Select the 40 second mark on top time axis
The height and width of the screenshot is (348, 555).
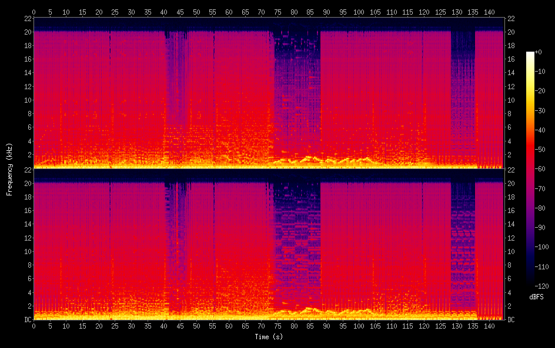(164, 11)
